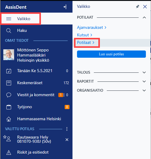The height and width of the screenshot is (159, 151).
Task: Open the Viestit ja kommentit speech bubble
Action: 9,95
